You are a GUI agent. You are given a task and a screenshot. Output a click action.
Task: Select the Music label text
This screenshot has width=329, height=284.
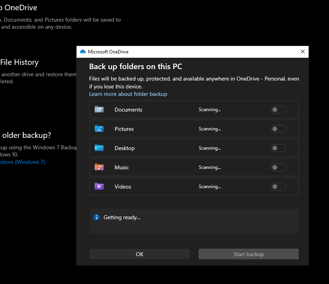[122, 167]
